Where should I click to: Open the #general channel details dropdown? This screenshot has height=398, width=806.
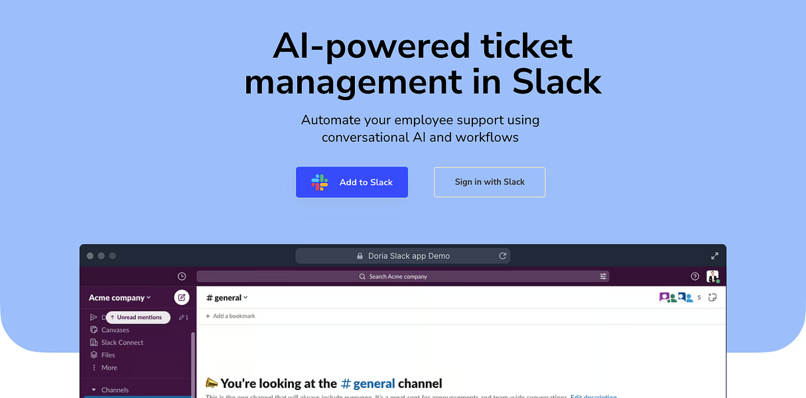(227, 298)
